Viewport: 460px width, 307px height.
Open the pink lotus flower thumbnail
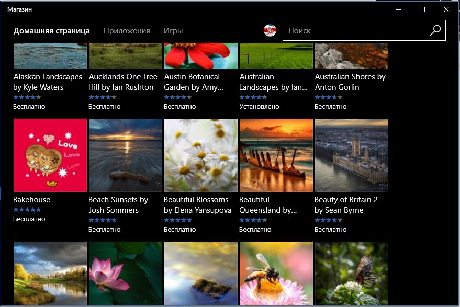126,274
